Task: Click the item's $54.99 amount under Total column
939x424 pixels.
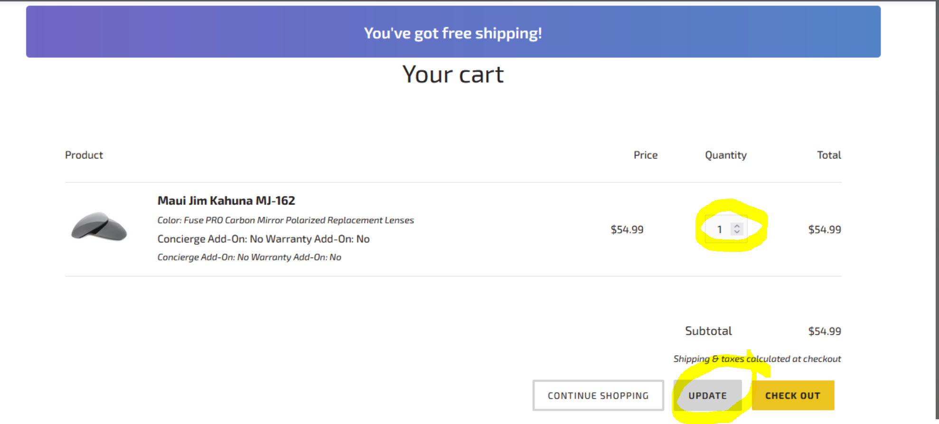Action: [824, 230]
